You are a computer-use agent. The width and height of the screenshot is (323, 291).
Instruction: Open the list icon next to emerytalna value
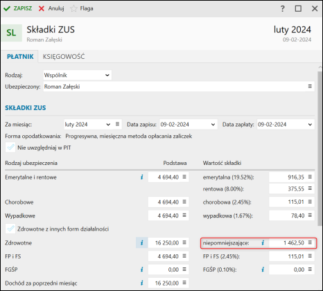click(310, 177)
